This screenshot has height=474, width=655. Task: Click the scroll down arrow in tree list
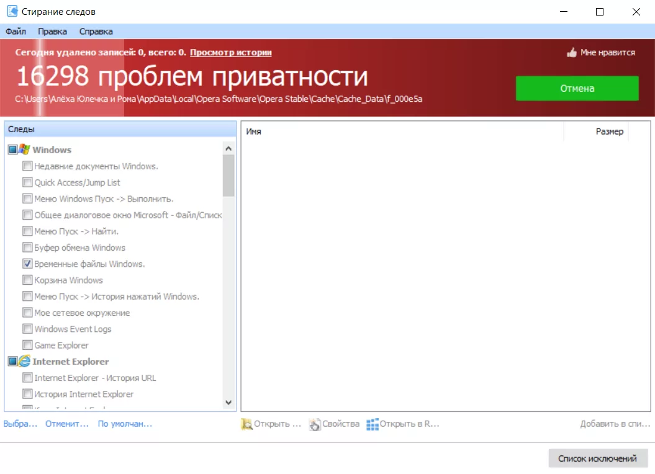point(228,403)
